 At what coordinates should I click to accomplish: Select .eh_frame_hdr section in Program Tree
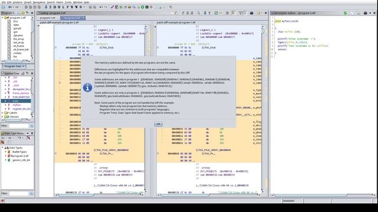pyautogui.click(x=21, y=49)
